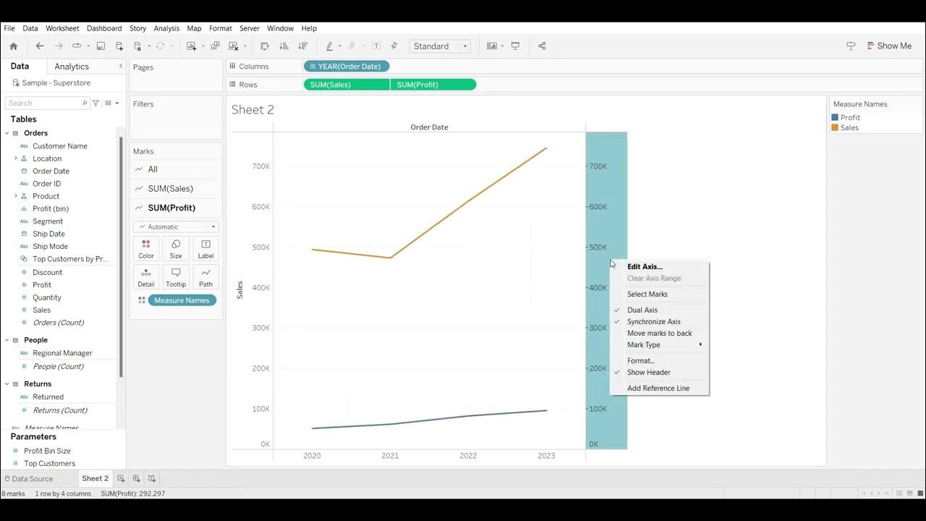The image size is (926, 521).
Task: Expand the Product hierarchy in Orders
Action: [16, 196]
